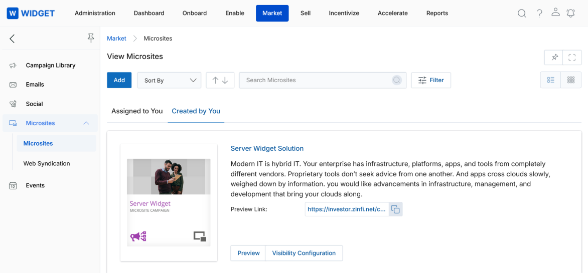The image size is (588, 273).
Task: Pin the View Microsites page
Action: (554, 58)
